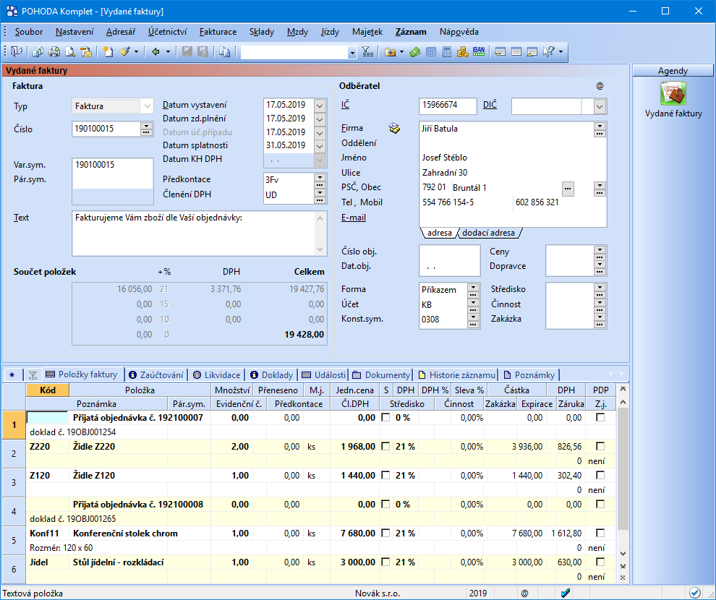This screenshot has width=716, height=600.
Task: Toggle S checkbox for Židle Z120 row
Action: (x=386, y=475)
